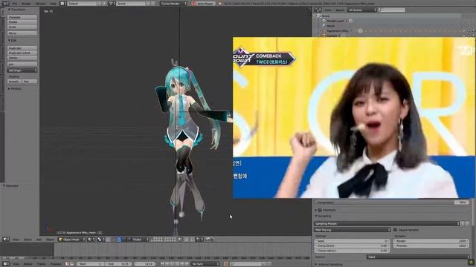Open the Timeline Marker menu
The height and width of the screenshot is (267, 476).
coord(28,264)
